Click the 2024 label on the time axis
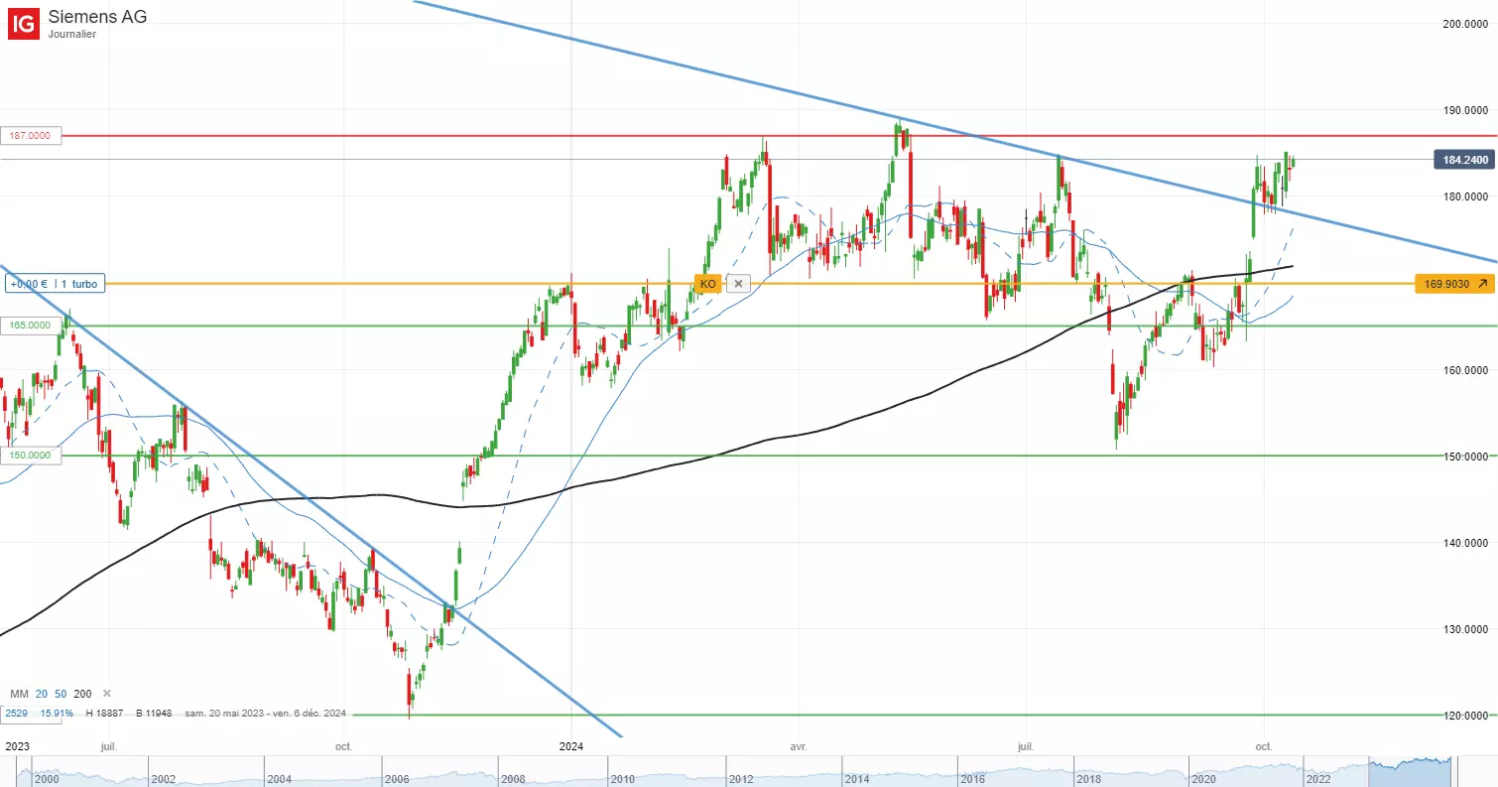Screen dimensions: 1498x787 (571, 745)
